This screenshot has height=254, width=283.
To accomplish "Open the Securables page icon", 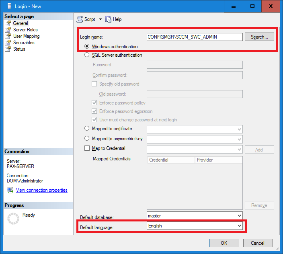I will tap(8, 43).
